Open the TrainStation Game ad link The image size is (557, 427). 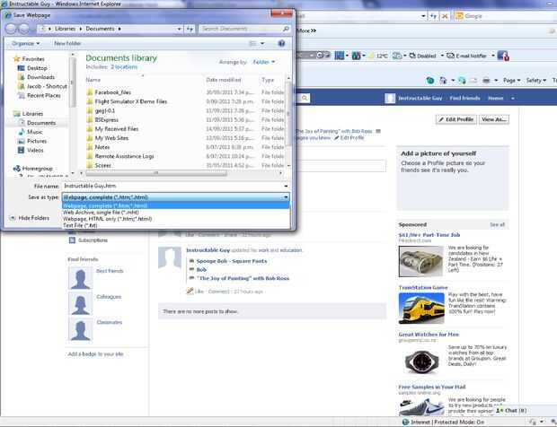pos(423,288)
